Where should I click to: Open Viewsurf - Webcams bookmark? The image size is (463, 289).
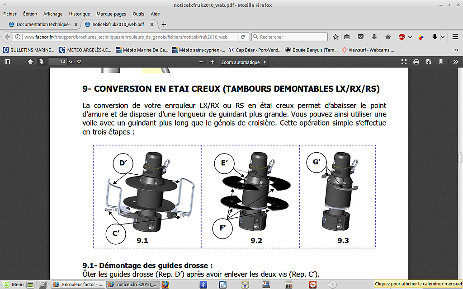(x=368, y=50)
